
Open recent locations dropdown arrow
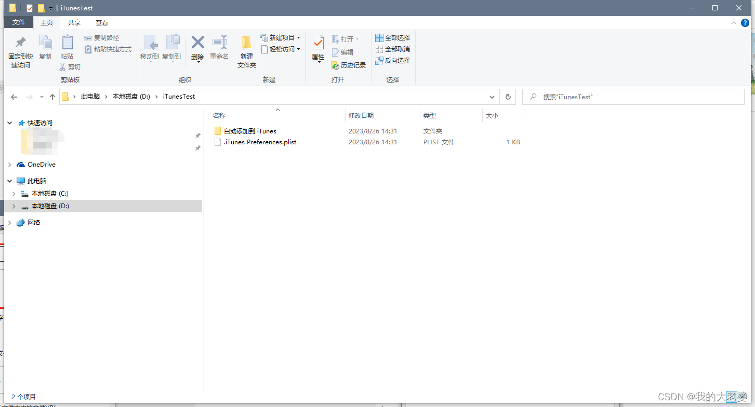tap(42, 97)
